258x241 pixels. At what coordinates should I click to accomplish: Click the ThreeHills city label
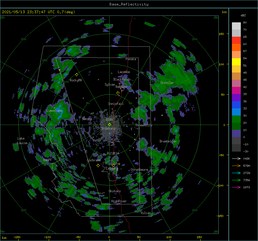point(144,125)
